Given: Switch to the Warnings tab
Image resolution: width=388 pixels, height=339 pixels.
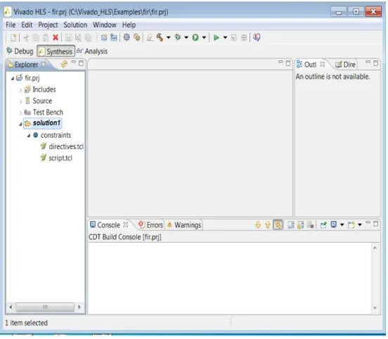Looking at the screenshot, I should (184, 225).
